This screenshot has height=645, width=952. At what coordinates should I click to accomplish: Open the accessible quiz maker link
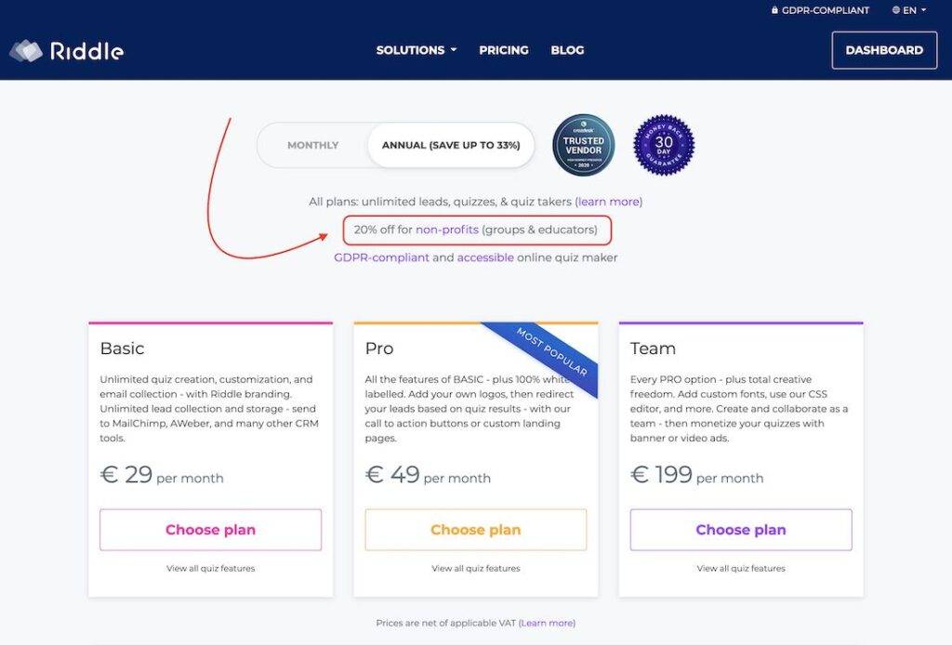485,257
